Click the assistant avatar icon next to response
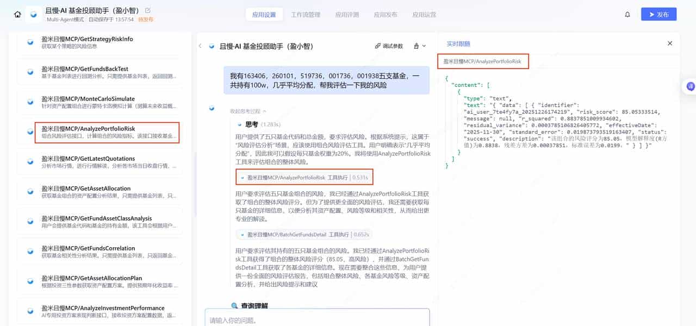 click(x=212, y=108)
